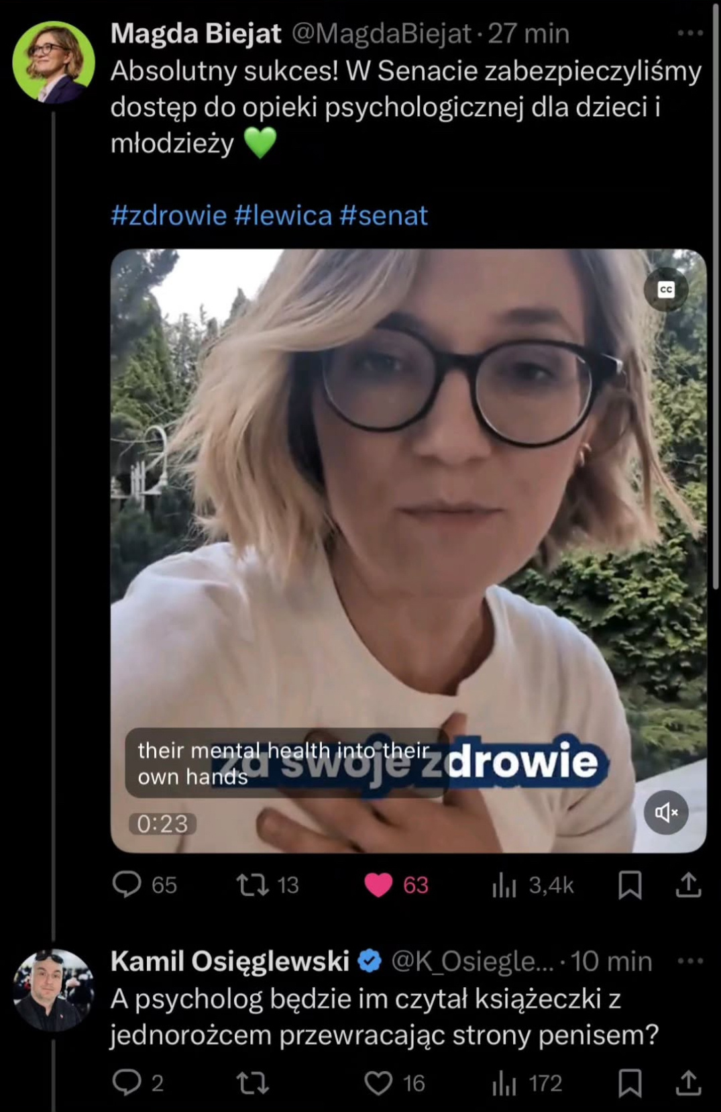Open more options for Kamil Osięglewski's reply

click(690, 961)
